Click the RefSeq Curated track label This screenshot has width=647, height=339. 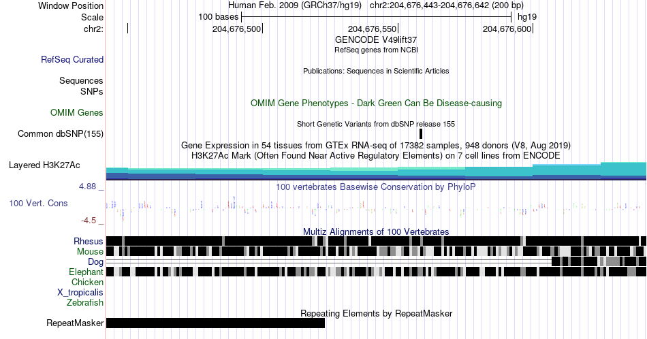pyautogui.click(x=72, y=60)
